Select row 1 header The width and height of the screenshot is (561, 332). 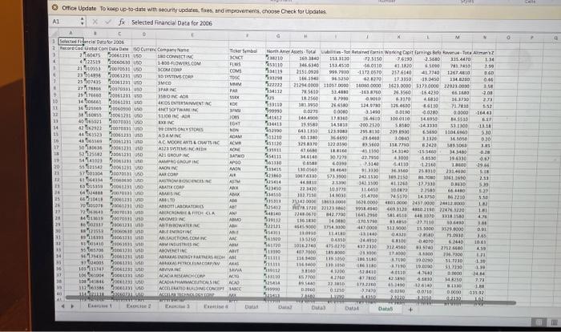click(54, 41)
